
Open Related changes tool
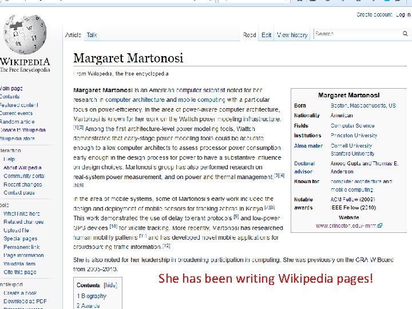pyautogui.click(x=23, y=222)
